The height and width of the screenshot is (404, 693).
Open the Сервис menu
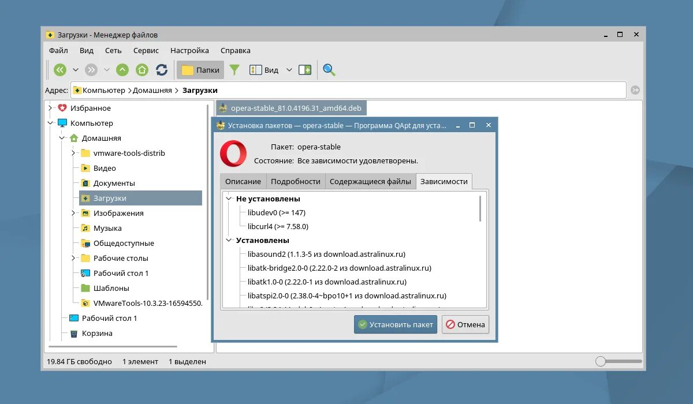coord(146,50)
